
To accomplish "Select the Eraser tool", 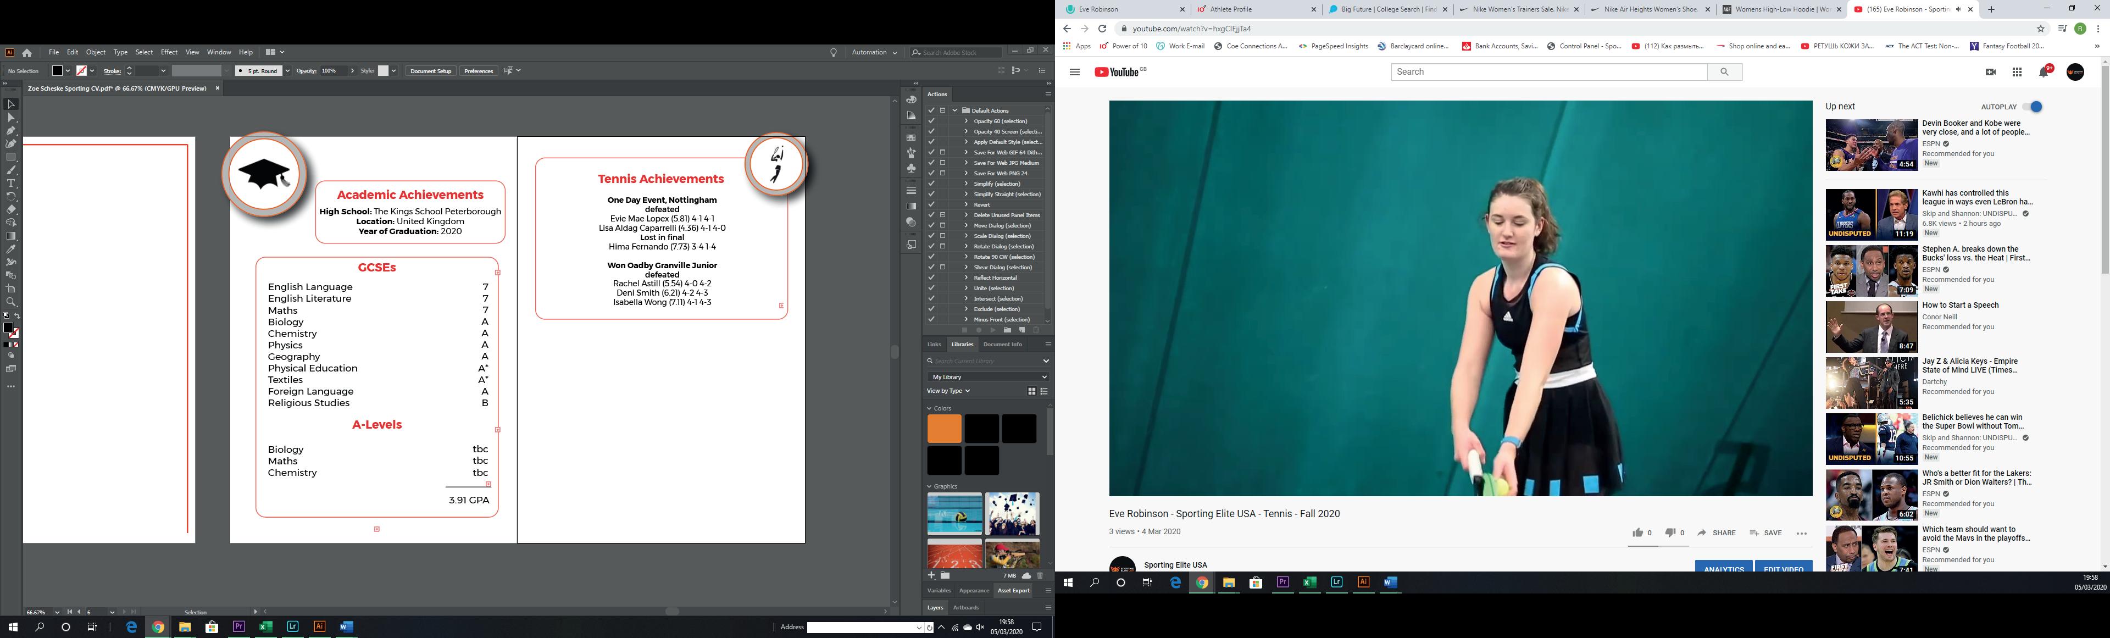I will pyautogui.click(x=12, y=210).
